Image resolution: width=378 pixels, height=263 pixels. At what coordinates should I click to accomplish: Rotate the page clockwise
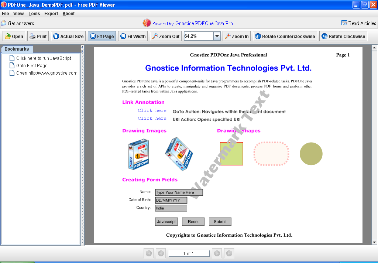pos(343,36)
